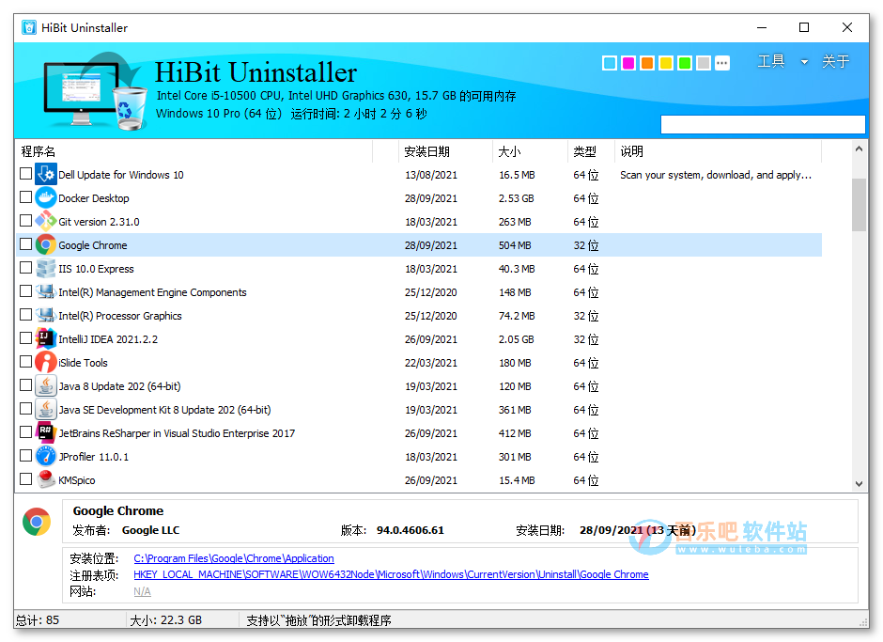Image resolution: width=883 pixels, height=642 pixels.
Task: Click the N/A website link
Action: [x=142, y=591]
